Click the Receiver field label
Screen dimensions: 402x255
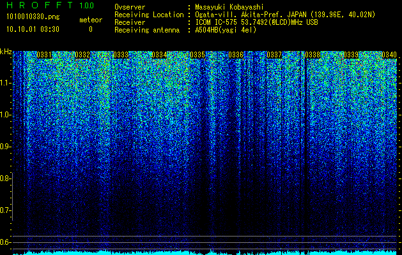click(130, 22)
